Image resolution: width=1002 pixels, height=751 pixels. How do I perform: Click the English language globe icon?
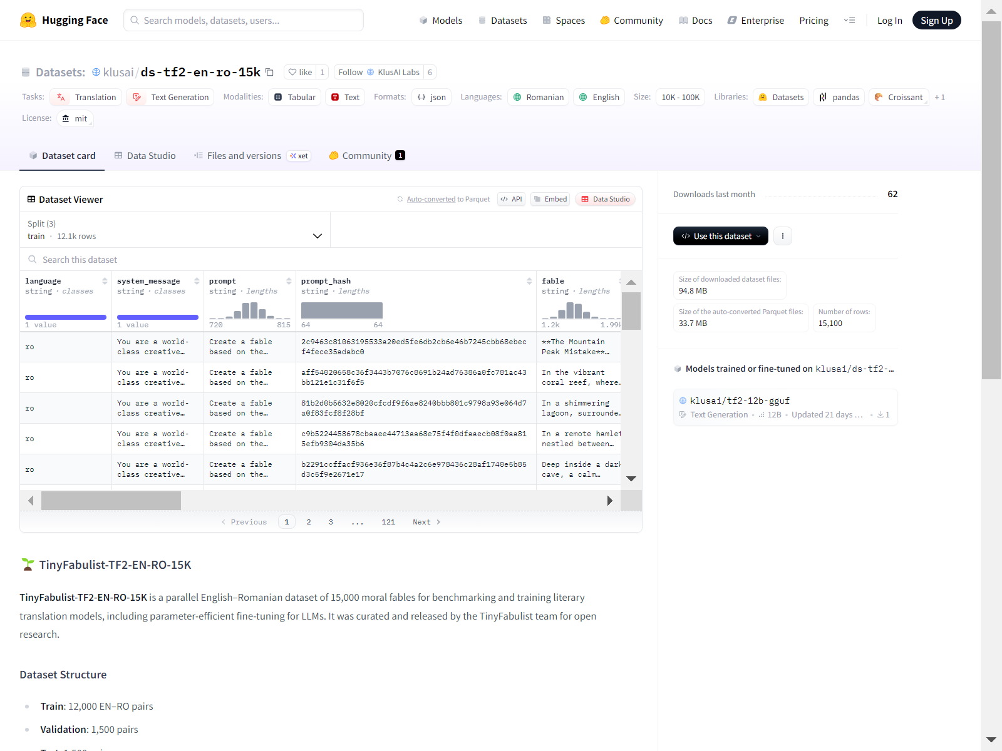[x=583, y=97]
